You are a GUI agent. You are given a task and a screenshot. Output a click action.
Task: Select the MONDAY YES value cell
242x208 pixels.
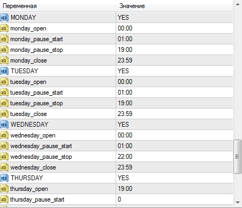(175, 18)
